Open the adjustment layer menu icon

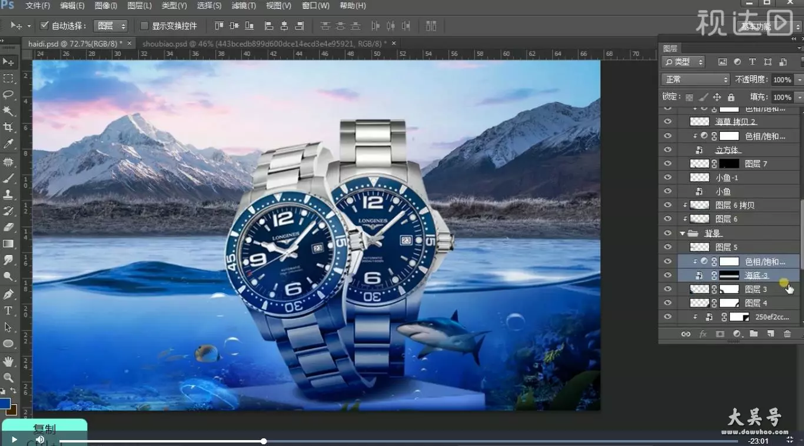737,334
